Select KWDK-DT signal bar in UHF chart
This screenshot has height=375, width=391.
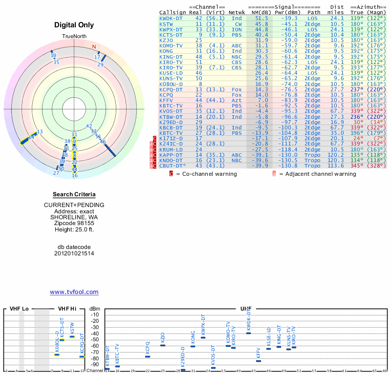(x=248, y=333)
